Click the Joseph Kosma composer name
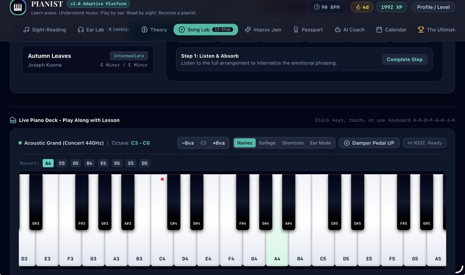Screen dimensions: 465x275 point(45,65)
